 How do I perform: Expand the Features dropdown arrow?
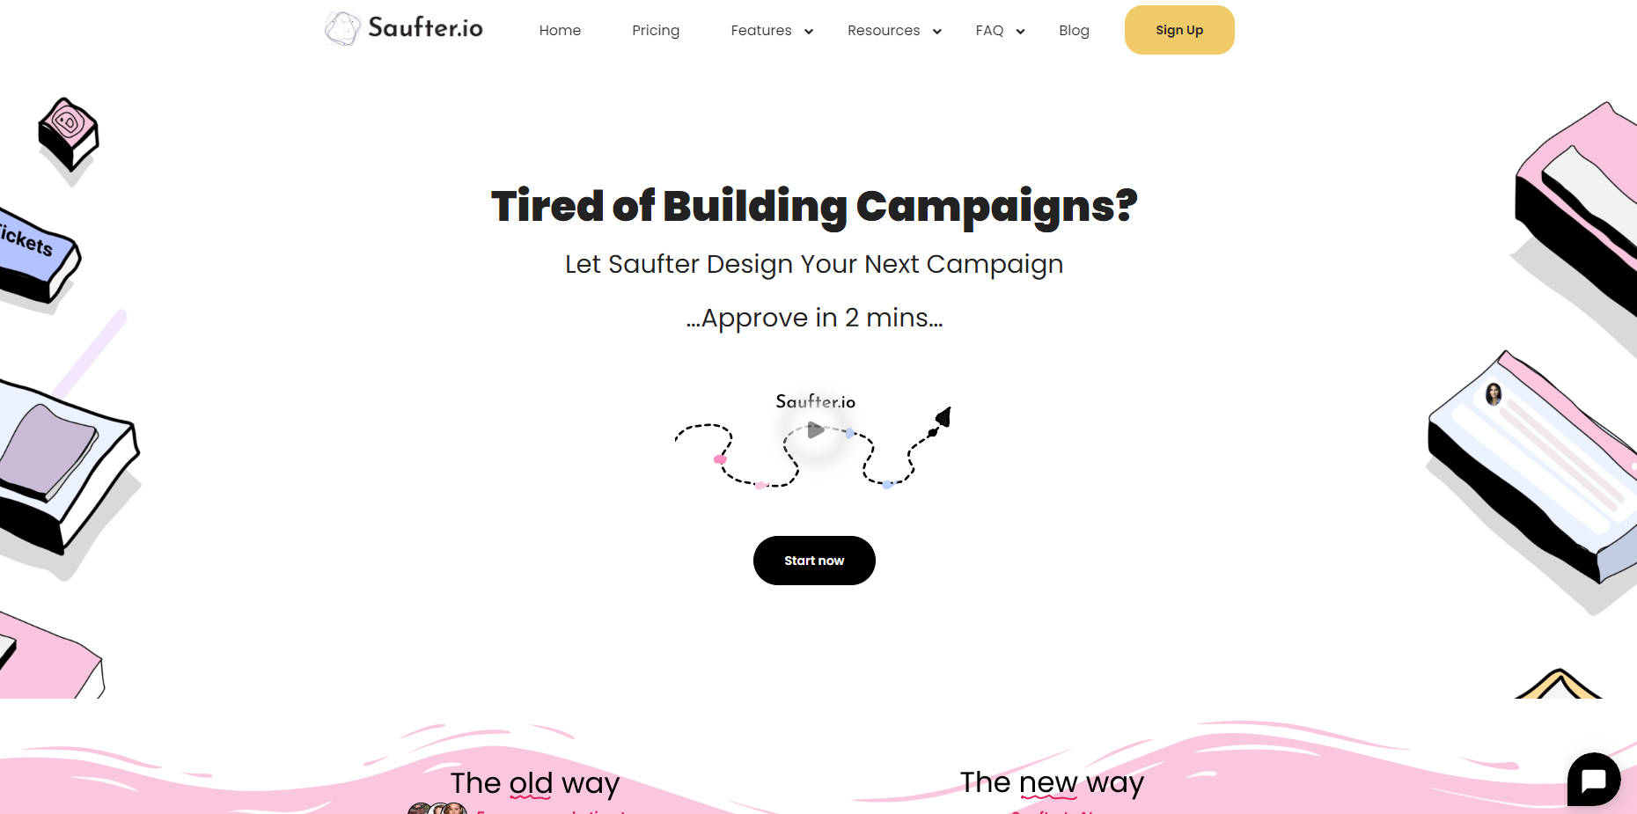(809, 32)
